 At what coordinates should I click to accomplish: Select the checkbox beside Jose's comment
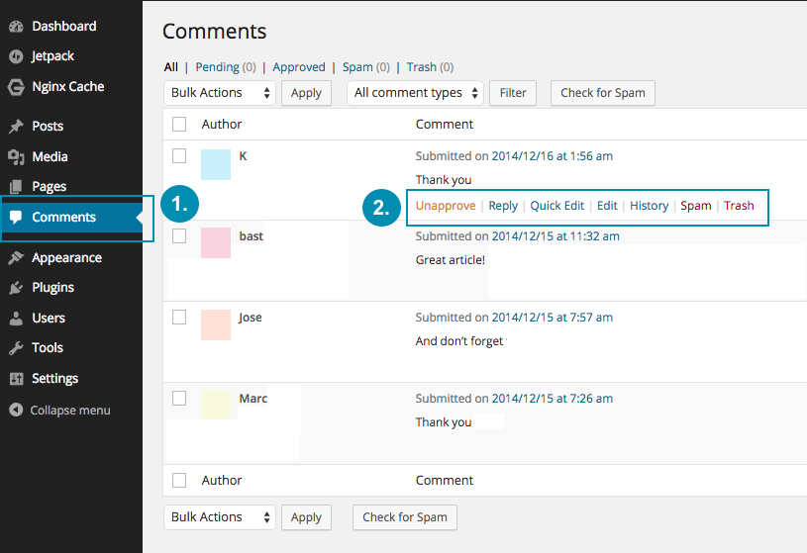click(179, 317)
